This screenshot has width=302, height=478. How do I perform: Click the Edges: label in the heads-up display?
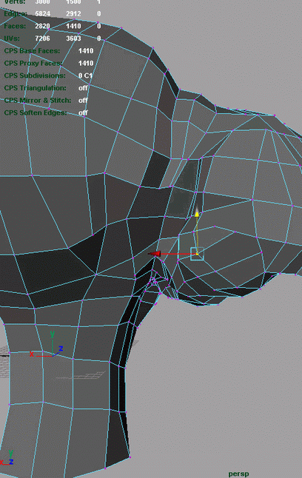point(16,14)
